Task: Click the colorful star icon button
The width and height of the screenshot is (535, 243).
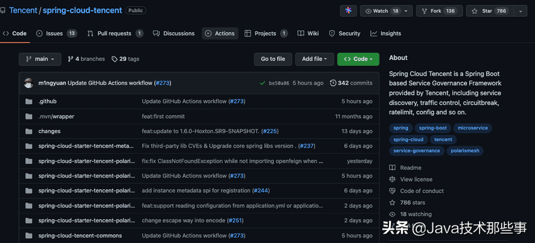Action: pyautogui.click(x=348, y=11)
